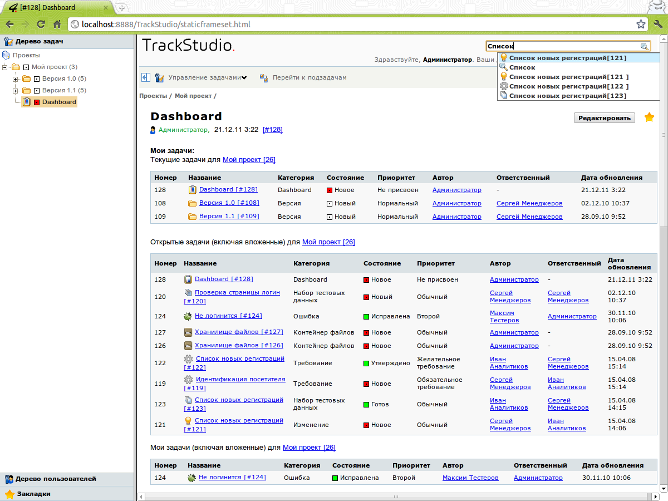Click the lightbulb icon in row 121

(x=188, y=421)
